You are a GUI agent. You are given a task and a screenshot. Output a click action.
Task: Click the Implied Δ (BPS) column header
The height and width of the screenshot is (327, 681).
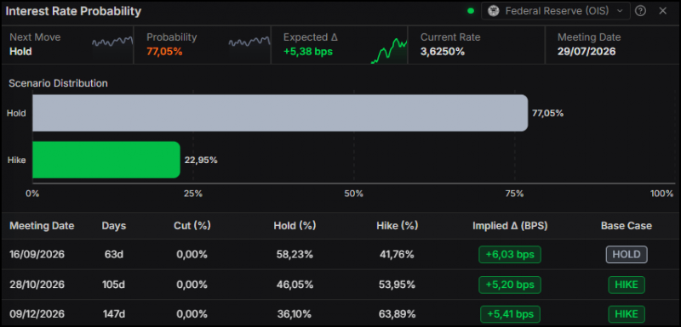pyautogui.click(x=510, y=226)
